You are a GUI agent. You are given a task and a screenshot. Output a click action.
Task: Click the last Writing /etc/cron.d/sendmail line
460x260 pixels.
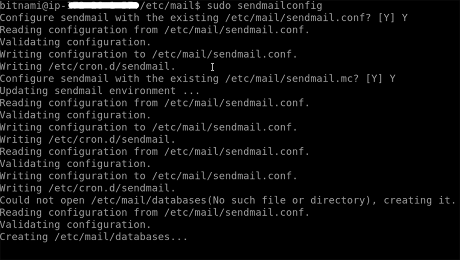tap(87, 188)
